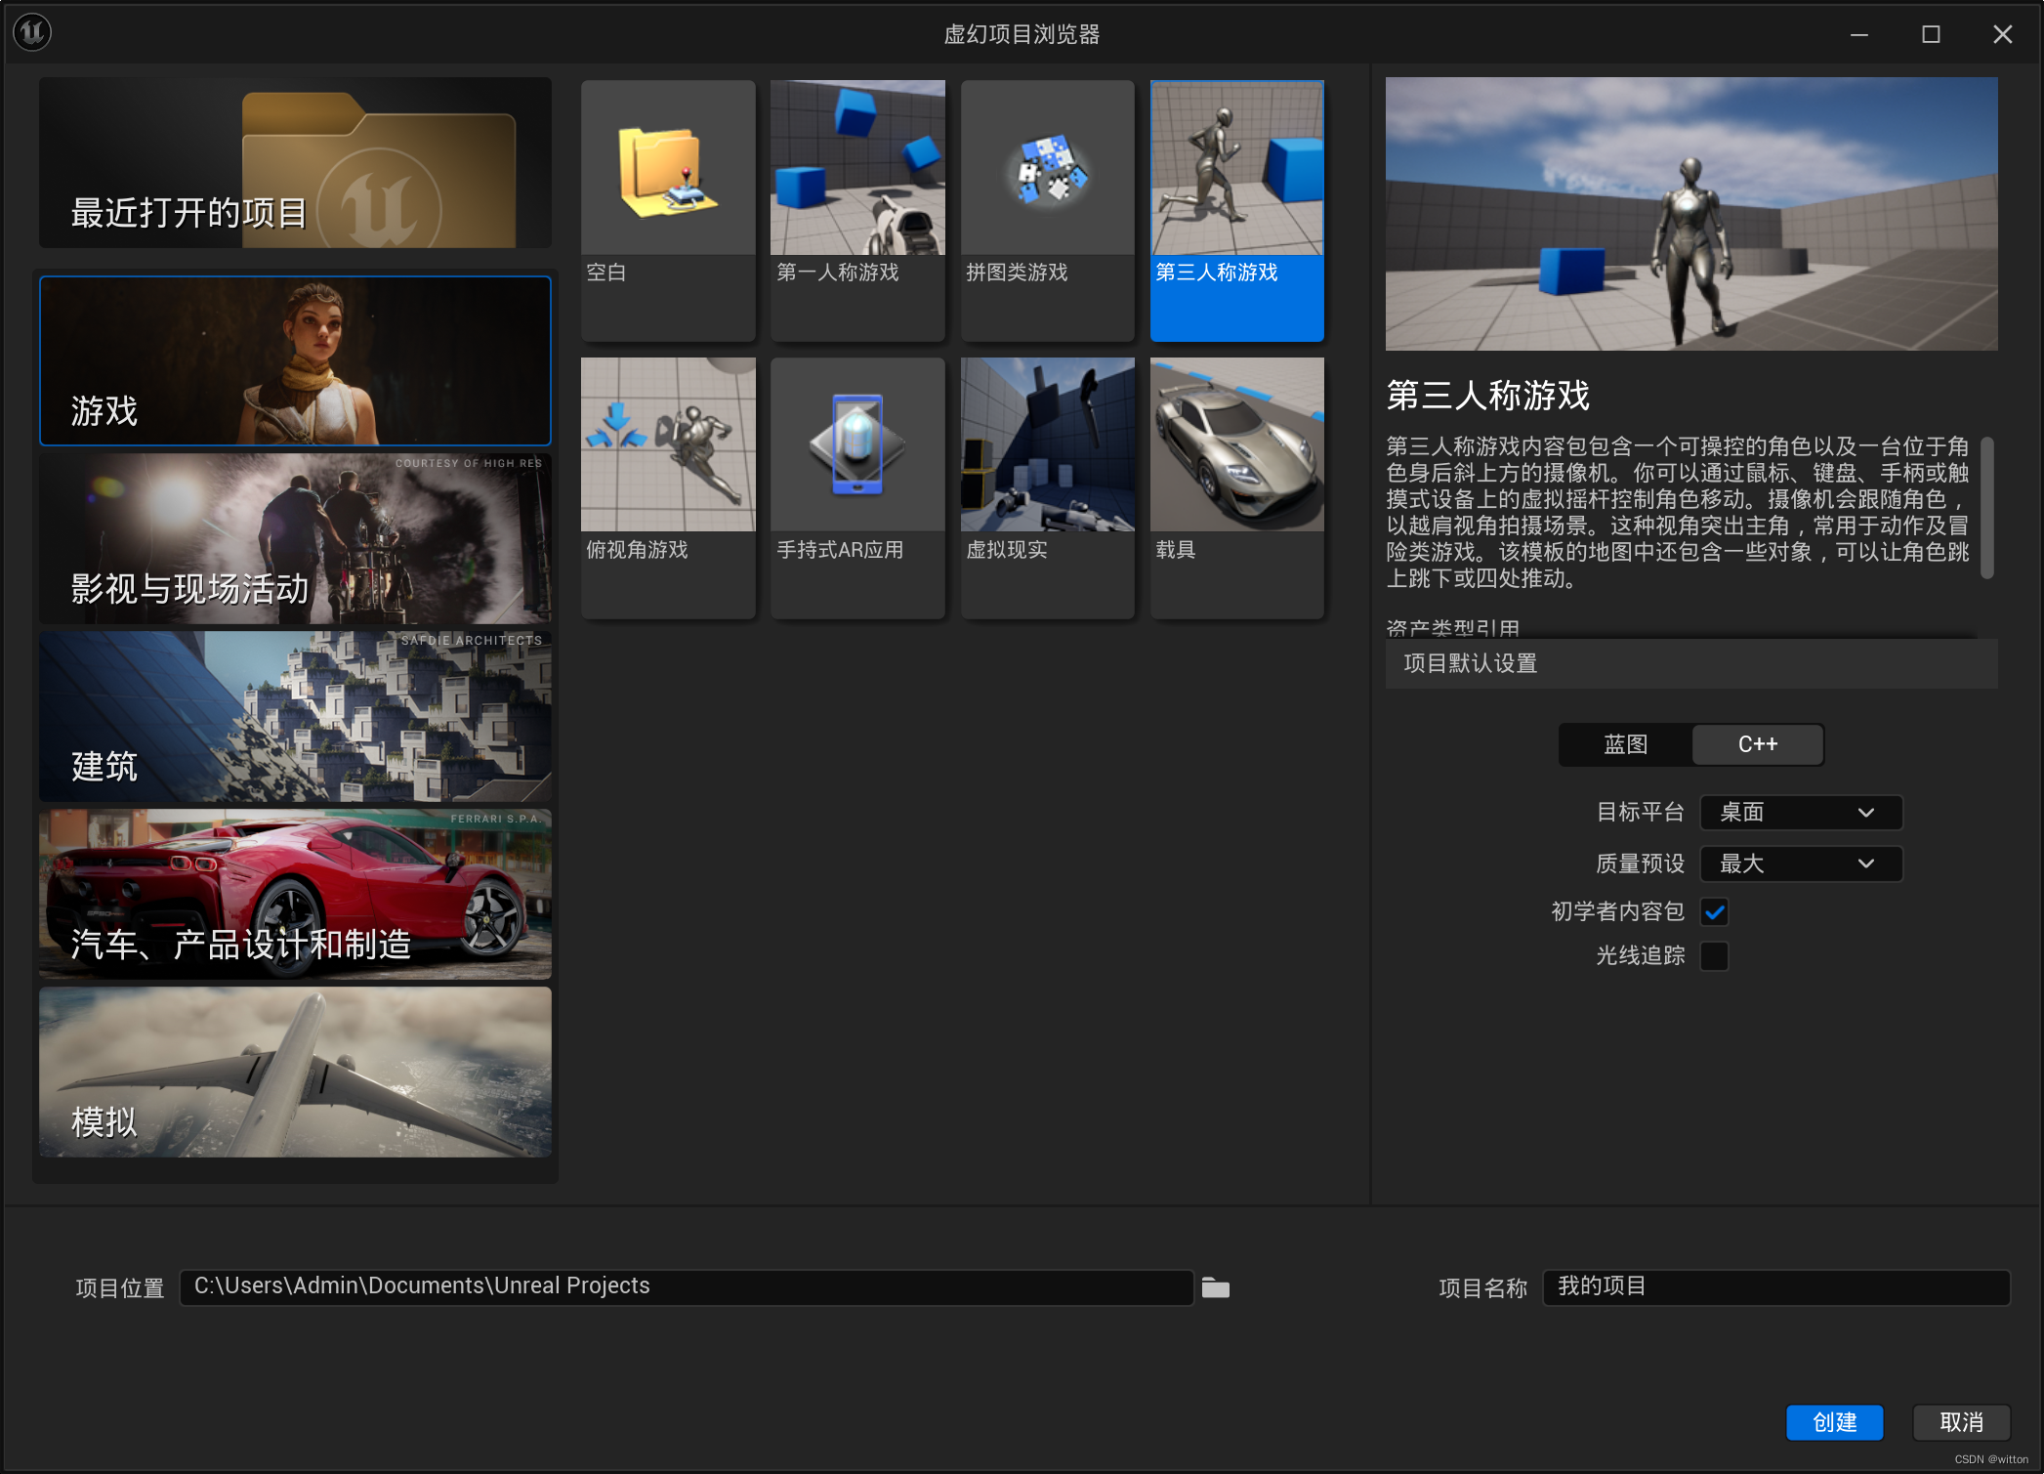The height and width of the screenshot is (1474, 2044).
Task: Switch project type to C++
Action: pyautogui.click(x=1757, y=744)
